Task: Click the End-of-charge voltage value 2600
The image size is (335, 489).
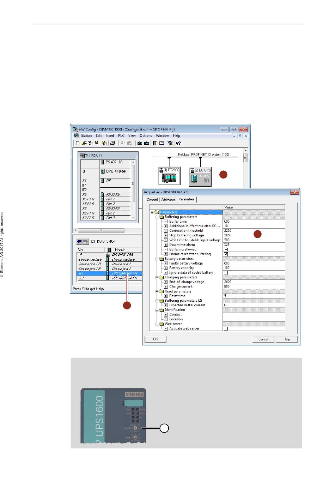Action: [x=254, y=282]
